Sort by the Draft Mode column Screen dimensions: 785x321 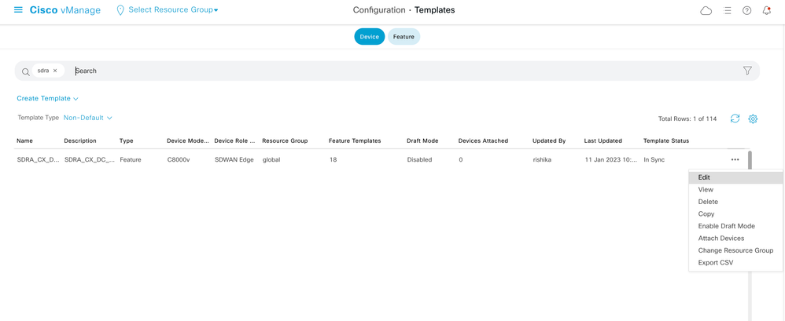(x=422, y=140)
